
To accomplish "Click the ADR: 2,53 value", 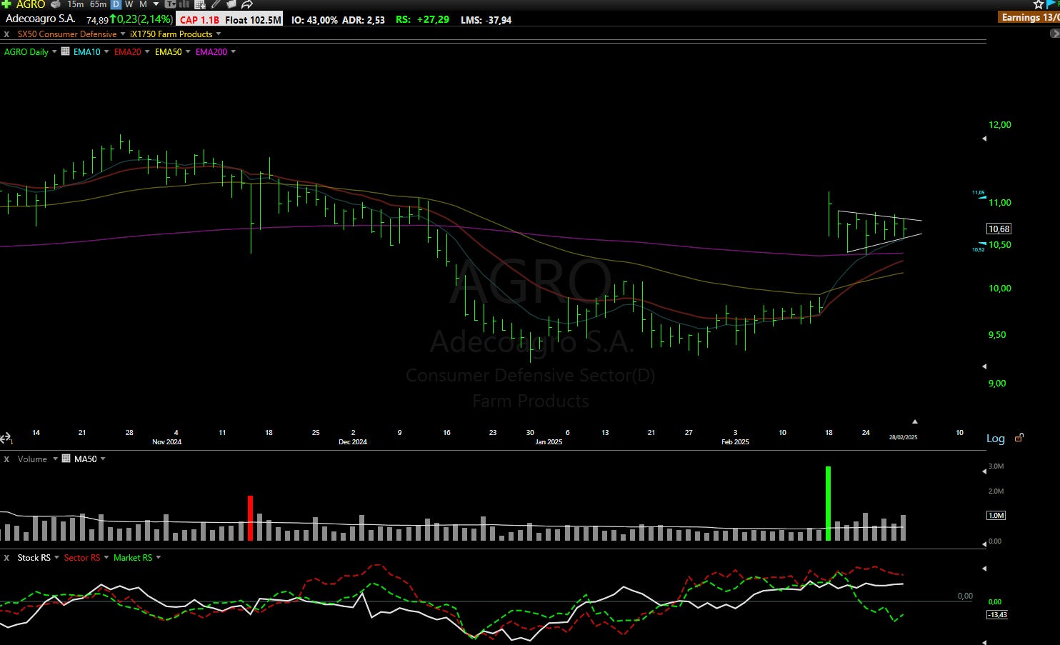I will 364,20.
